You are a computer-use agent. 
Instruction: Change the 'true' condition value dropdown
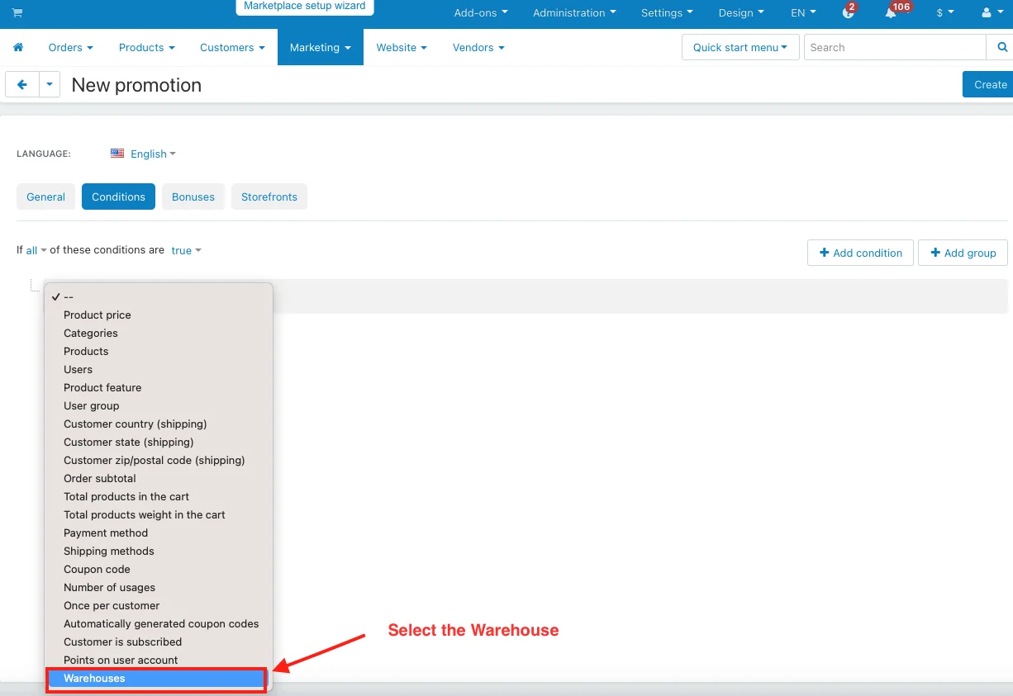186,251
